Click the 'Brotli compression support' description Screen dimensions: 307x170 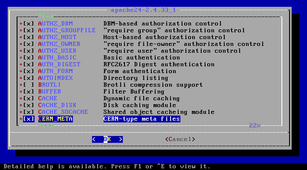(153, 85)
